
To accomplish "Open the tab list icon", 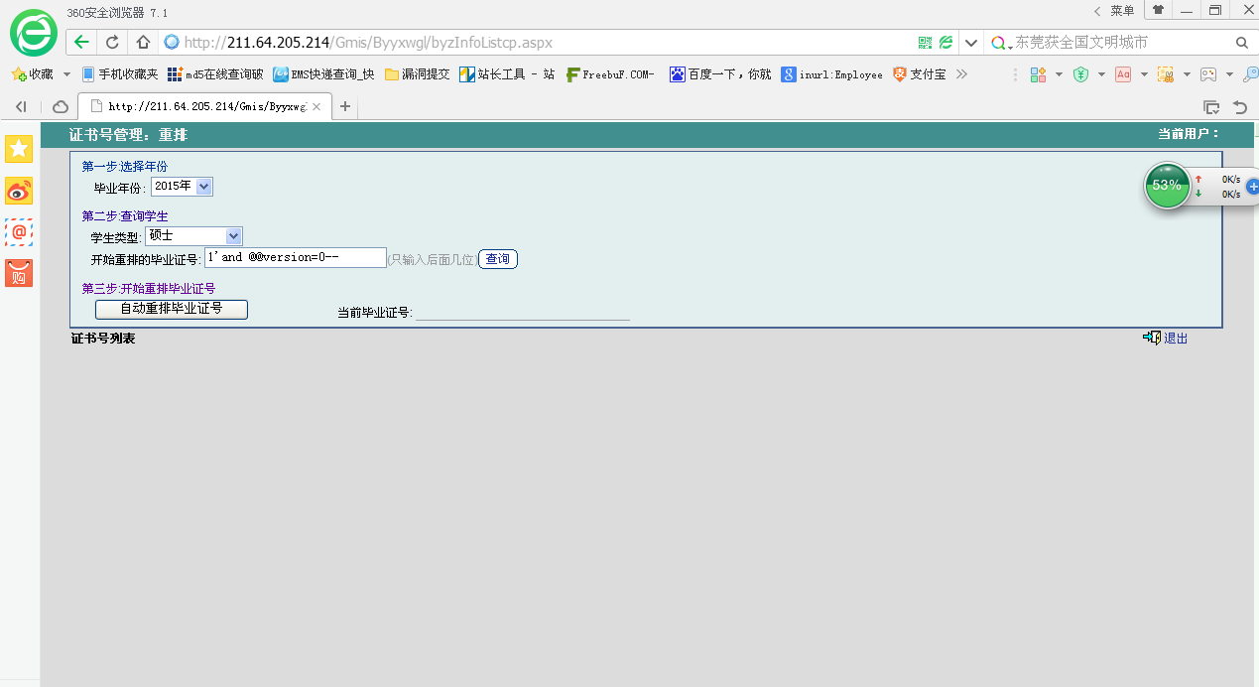I will pyautogui.click(x=1211, y=107).
